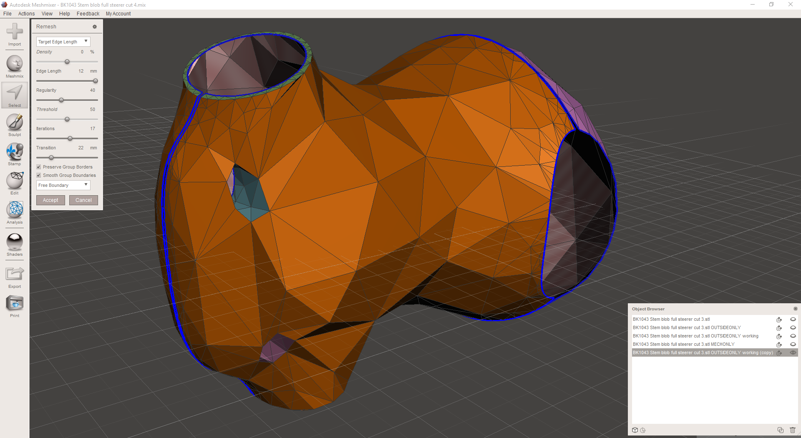
Task: Select 'BK1043 Stem blob full steerer cut 3.stl' object
Action: coord(671,319)
